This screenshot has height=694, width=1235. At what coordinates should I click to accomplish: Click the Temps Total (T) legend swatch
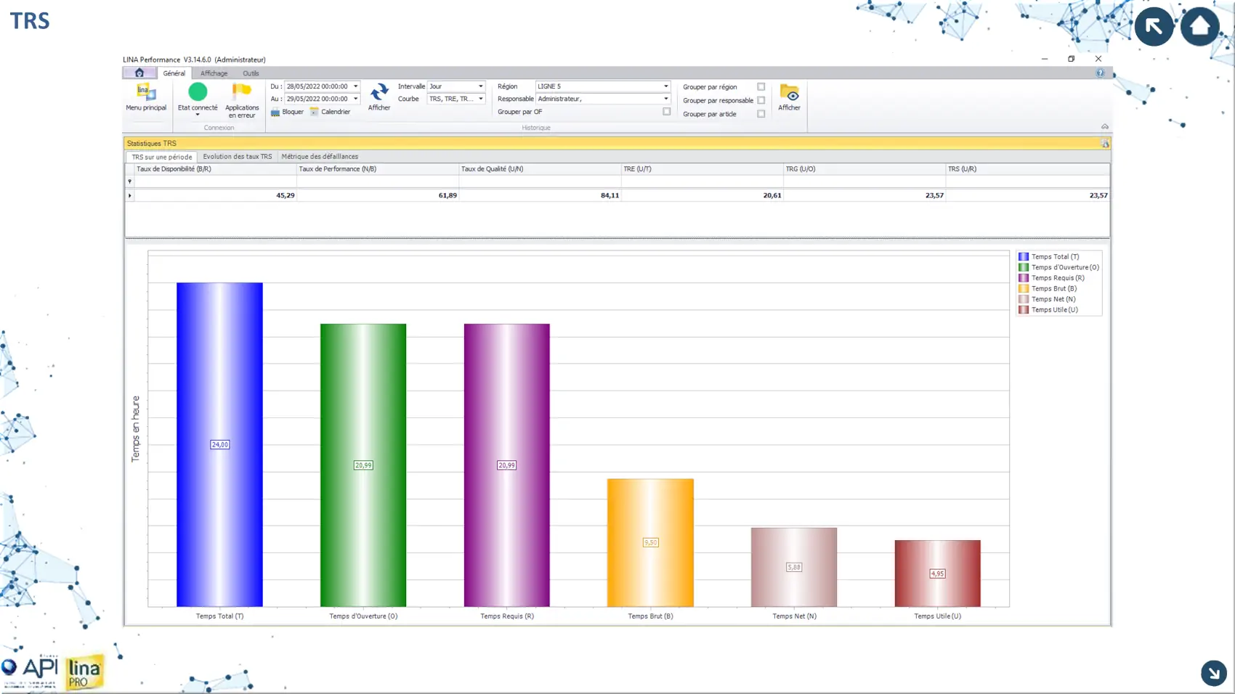[1023, 257]
